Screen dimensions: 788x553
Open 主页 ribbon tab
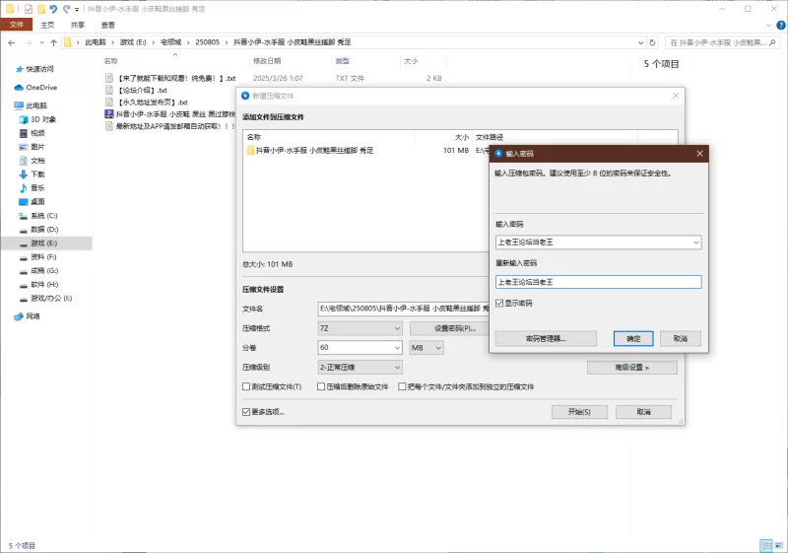tap(47, 25)
